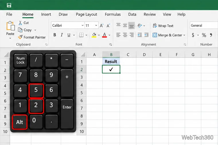Open Alignment group dialog launcher

tap(185, 45)
